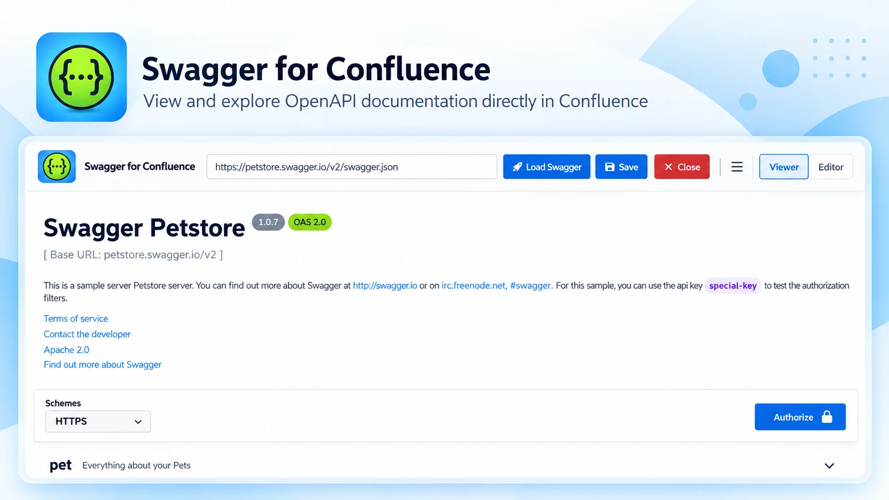
Task: Click the red Close button
Action: (682, 167)
